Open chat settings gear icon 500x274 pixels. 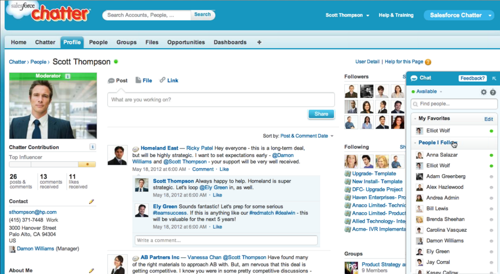tap(483, 92)
